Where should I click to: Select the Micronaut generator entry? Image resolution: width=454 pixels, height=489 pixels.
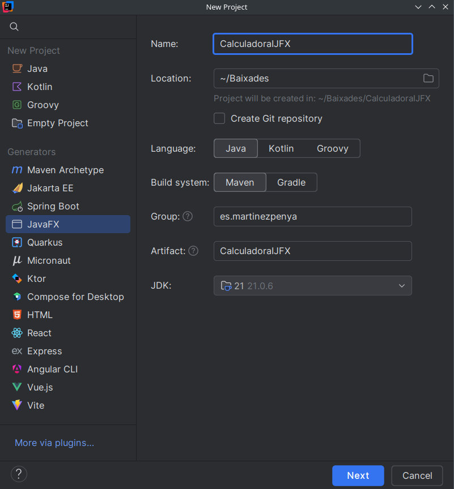49,260
